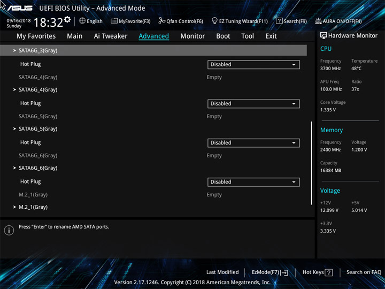Open Hot Plug dropdown under SATA6G_5
385x289 pixels.
coord(253,143)
